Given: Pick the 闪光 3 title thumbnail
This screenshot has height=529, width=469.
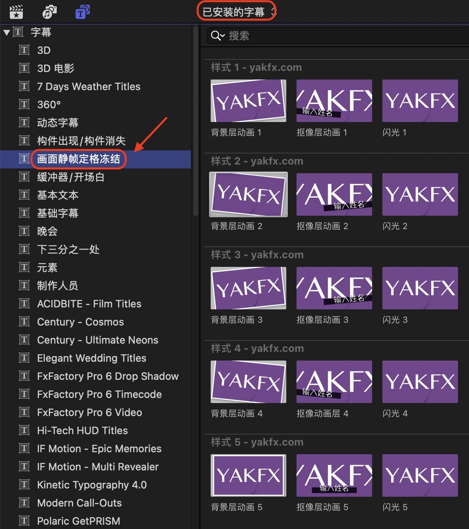Looking at the screenshot, I should pos(420,288).
